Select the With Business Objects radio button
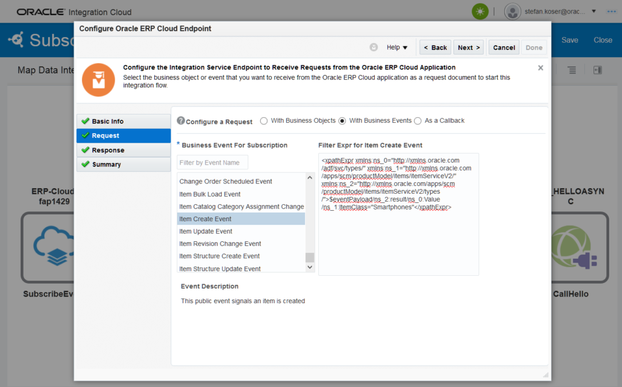Screen dimensions: 622x387 pos(264,121)
